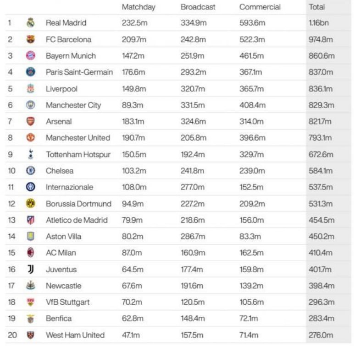Click the Juventus J logo

coord(30,269)
